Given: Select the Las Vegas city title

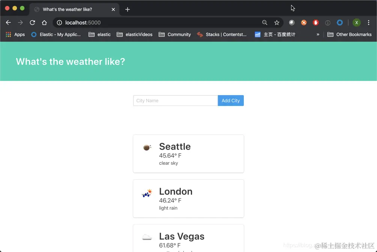Looking at the screenshot, I should pos(182,236).
